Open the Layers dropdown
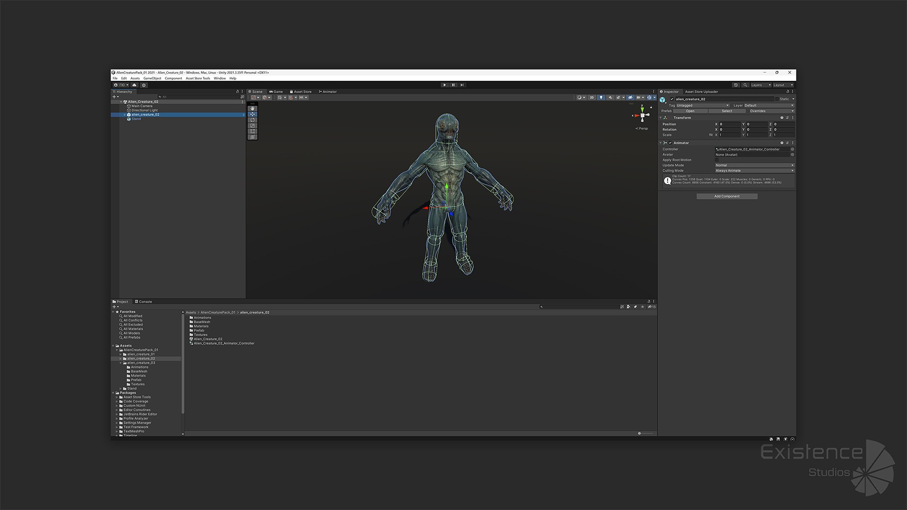The image size is (907, 510). pyautogui.click(x=761, y=85)
